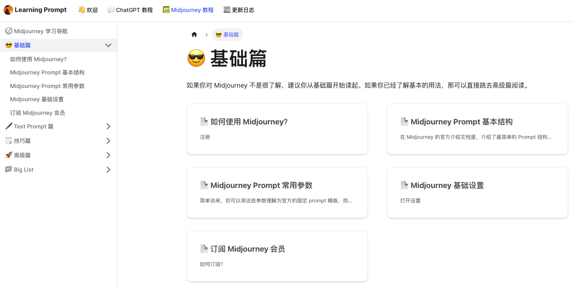Screen dimensions: 572x288
Task: Click the compass icon beside Midjourney 学习导航
Action: [x=9, y=31]
